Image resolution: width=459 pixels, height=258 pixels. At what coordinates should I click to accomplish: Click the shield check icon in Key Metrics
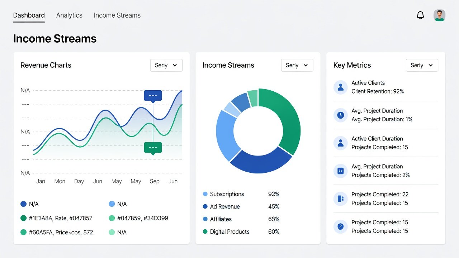[x=341, y=227]
